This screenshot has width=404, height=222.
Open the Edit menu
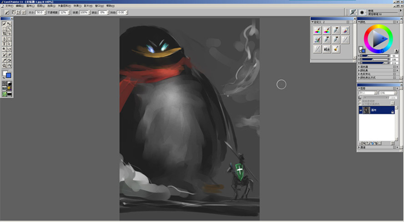tap(20, 5)
